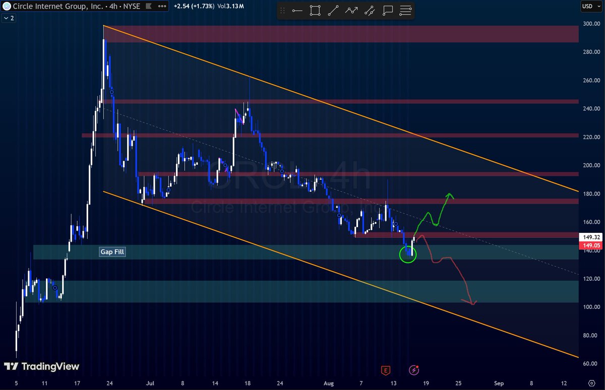Click the 180.00 price axis label
Viewport: 605px width, 390px height.
click(591, 194)
